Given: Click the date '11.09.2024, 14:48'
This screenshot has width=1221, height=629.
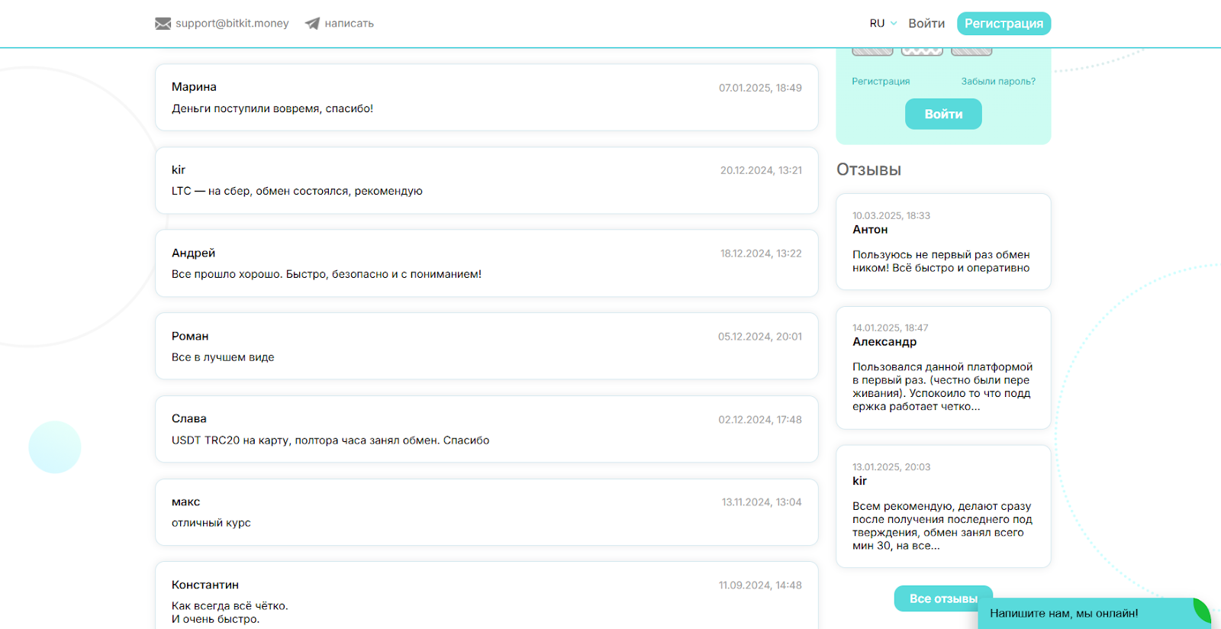Looking at the screenshot, I should click(760, 585).
